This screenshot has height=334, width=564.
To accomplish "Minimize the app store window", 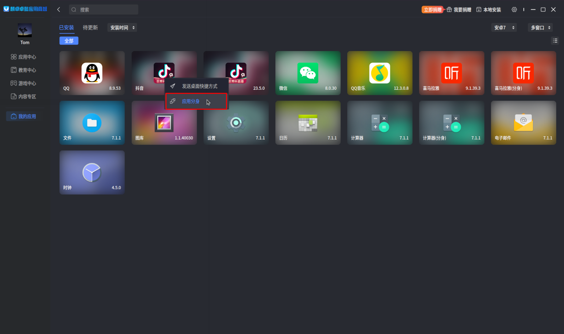I will pos(533,10).
